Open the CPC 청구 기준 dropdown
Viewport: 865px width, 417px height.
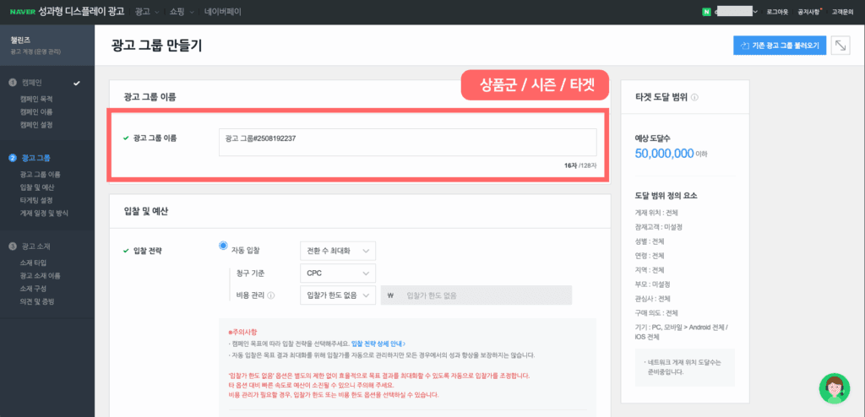(338, 273)
